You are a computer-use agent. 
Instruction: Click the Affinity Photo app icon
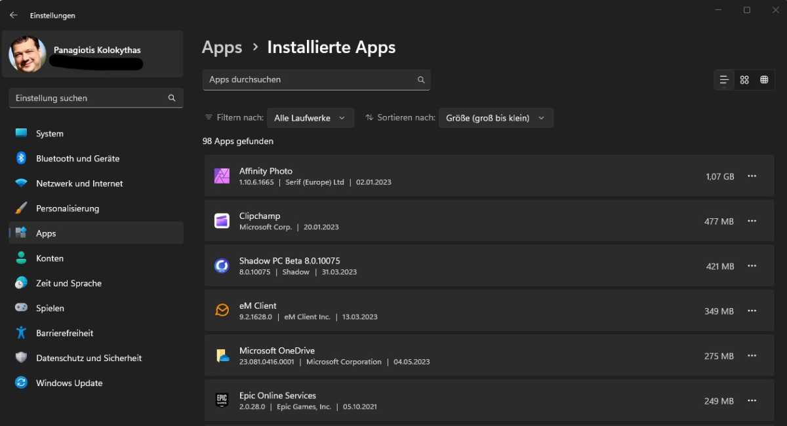tap(222, 176)
